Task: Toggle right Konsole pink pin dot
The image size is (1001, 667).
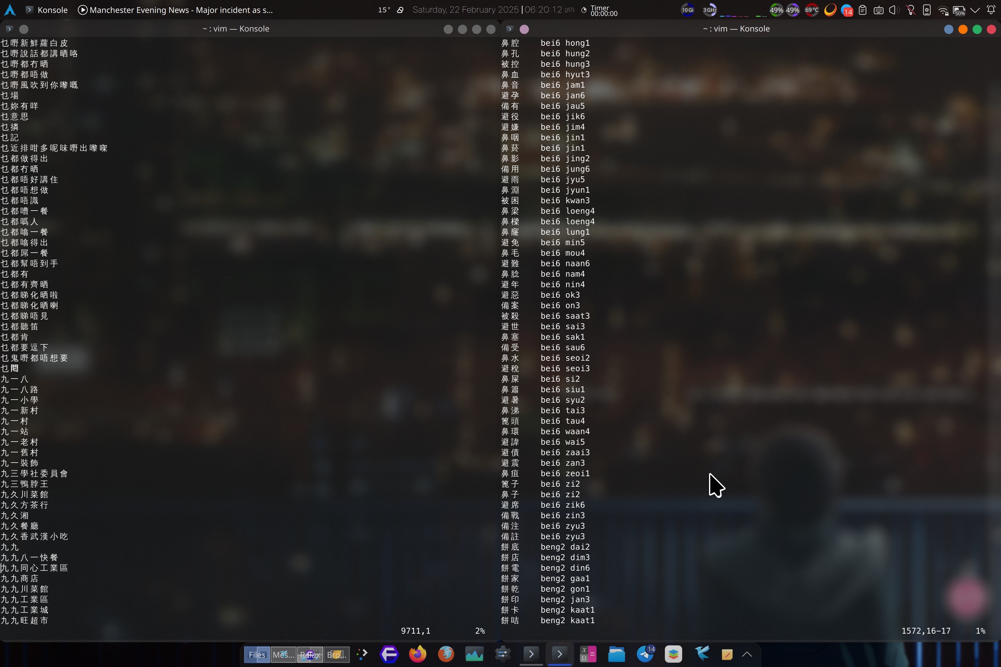Action: pyautogui.click(x=524, y=29)
